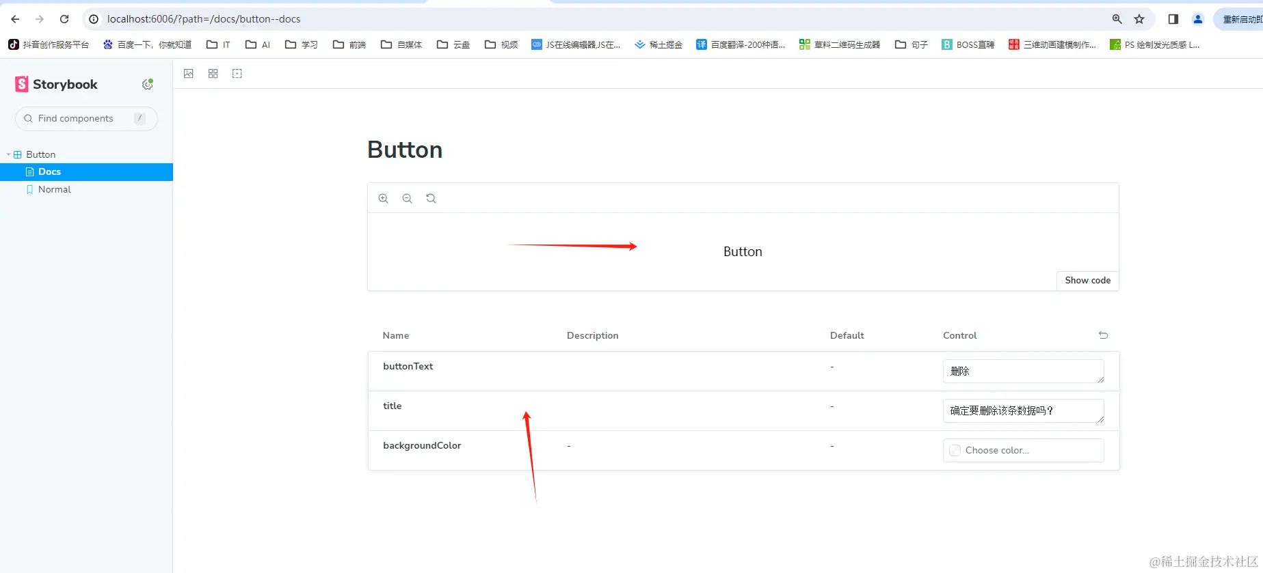Image resolution: width=1263 pixels, height=573 pixels.
Task: Click the Description column header
Action: point(593,336)
